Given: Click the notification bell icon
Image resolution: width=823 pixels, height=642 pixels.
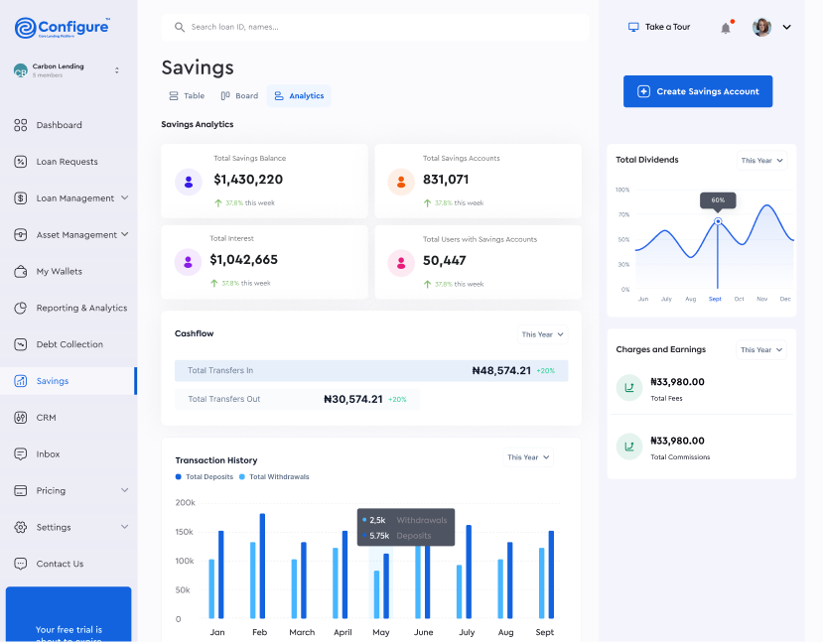Looking at the screenshot, I should pos(726,28).
